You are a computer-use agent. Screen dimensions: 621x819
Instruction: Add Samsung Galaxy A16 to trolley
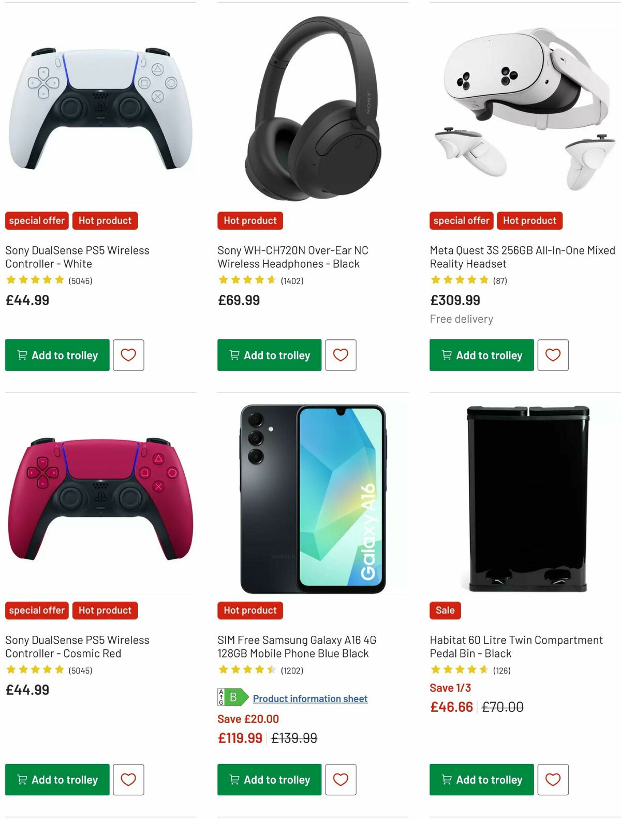269,780
